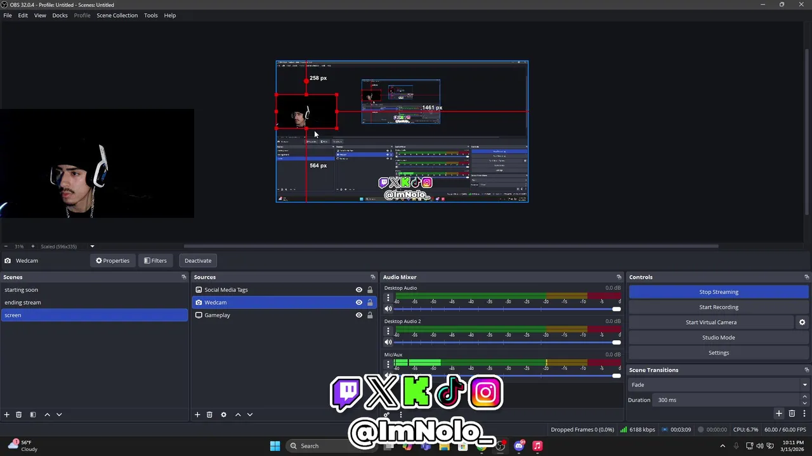The image size is (812, 456).
Task: Adjust the Mic/Aux volume slider
Action: (507, 376)
